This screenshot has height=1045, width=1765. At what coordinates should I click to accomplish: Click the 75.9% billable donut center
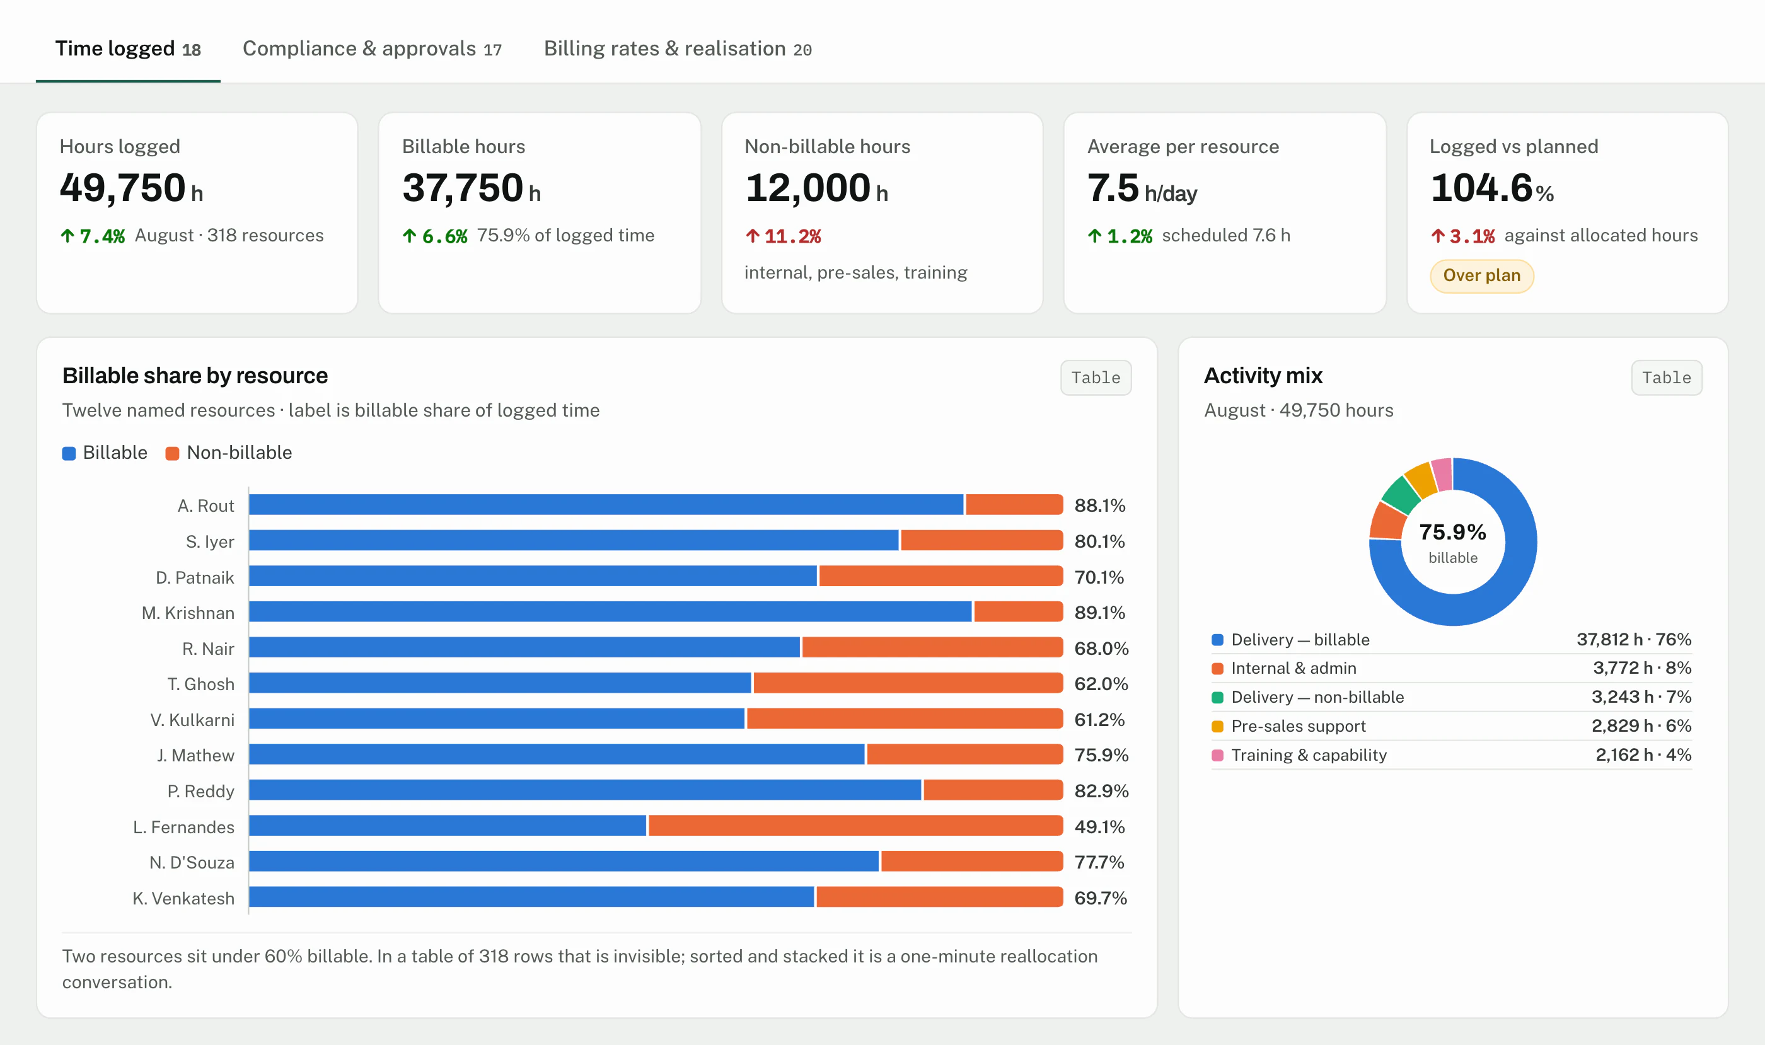[1452, 541]
